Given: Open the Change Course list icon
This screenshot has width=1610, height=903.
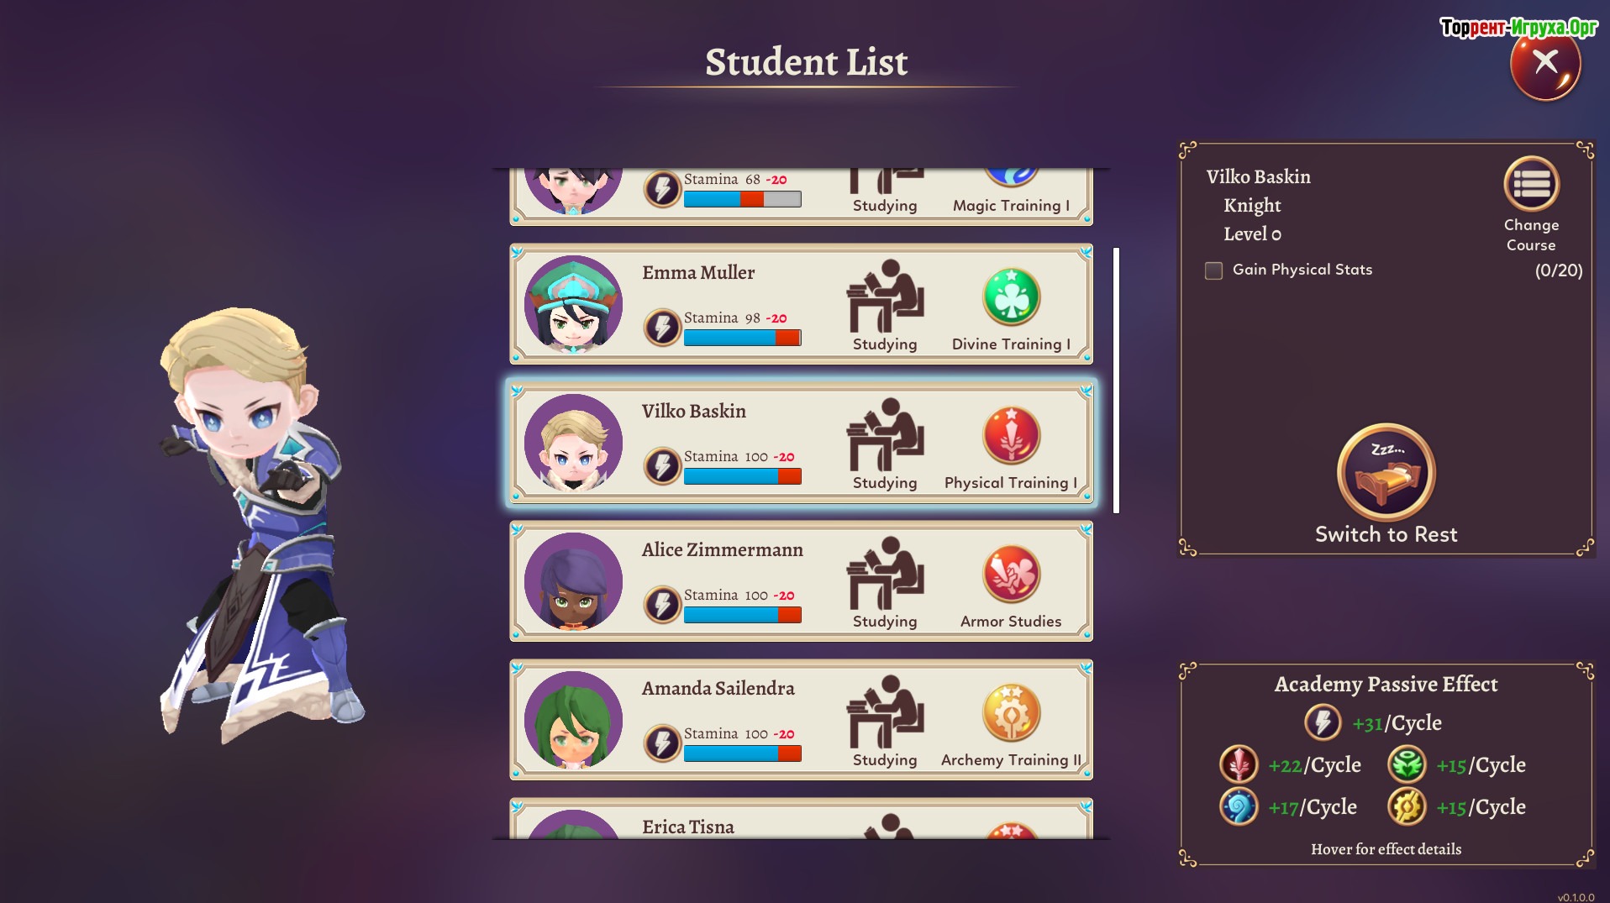Looking at the screenshot, I should pos(1531,184).
